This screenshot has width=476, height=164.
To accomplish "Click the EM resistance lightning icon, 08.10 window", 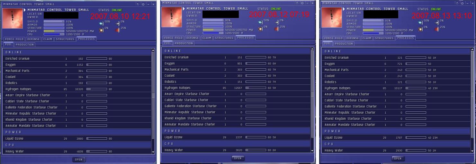I will coord(101,23).
